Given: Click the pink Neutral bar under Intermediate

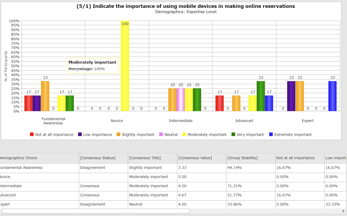Looking at the screenshot, I should coord(181,100).
